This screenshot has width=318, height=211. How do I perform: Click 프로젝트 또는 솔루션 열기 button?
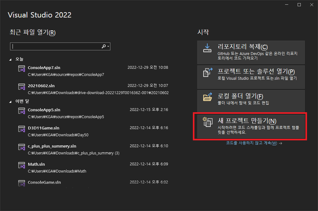coord(251,77)
